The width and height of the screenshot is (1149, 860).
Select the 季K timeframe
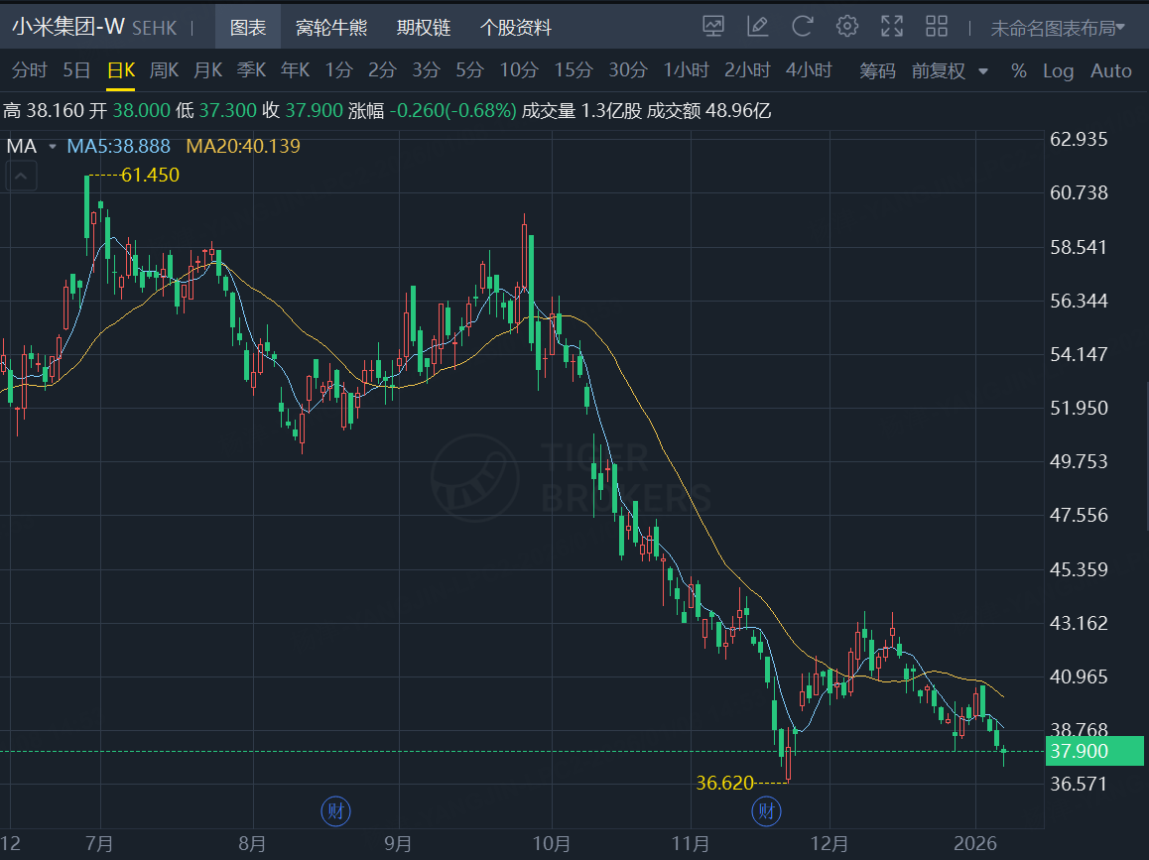click(251, 70)
